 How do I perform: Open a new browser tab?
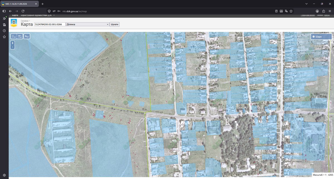[x=43, y=4]
